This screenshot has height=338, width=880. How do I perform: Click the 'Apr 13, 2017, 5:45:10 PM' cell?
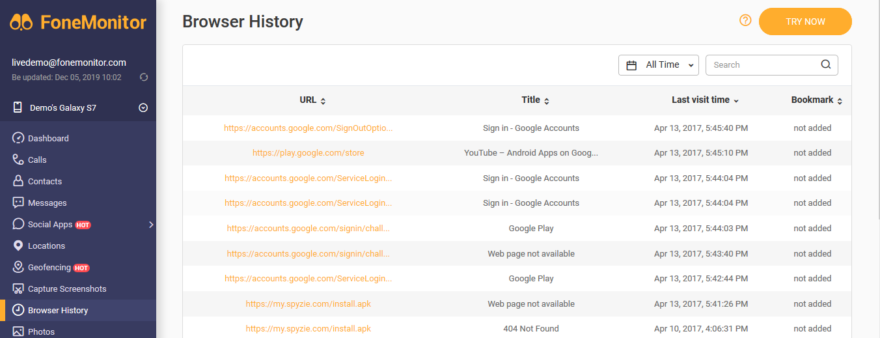701,153
